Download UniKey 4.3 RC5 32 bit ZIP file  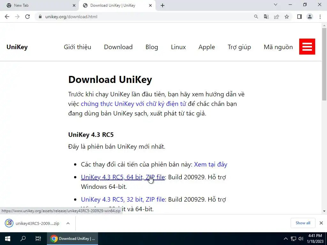[x=123, y=199]
